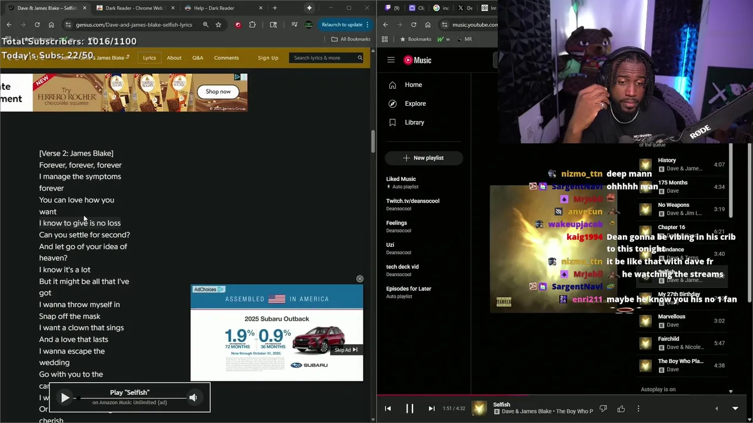The height and width of the screenshot is (423, 753).
Task: Open the Extensions puzzle icon
Action: coord(252,25)
